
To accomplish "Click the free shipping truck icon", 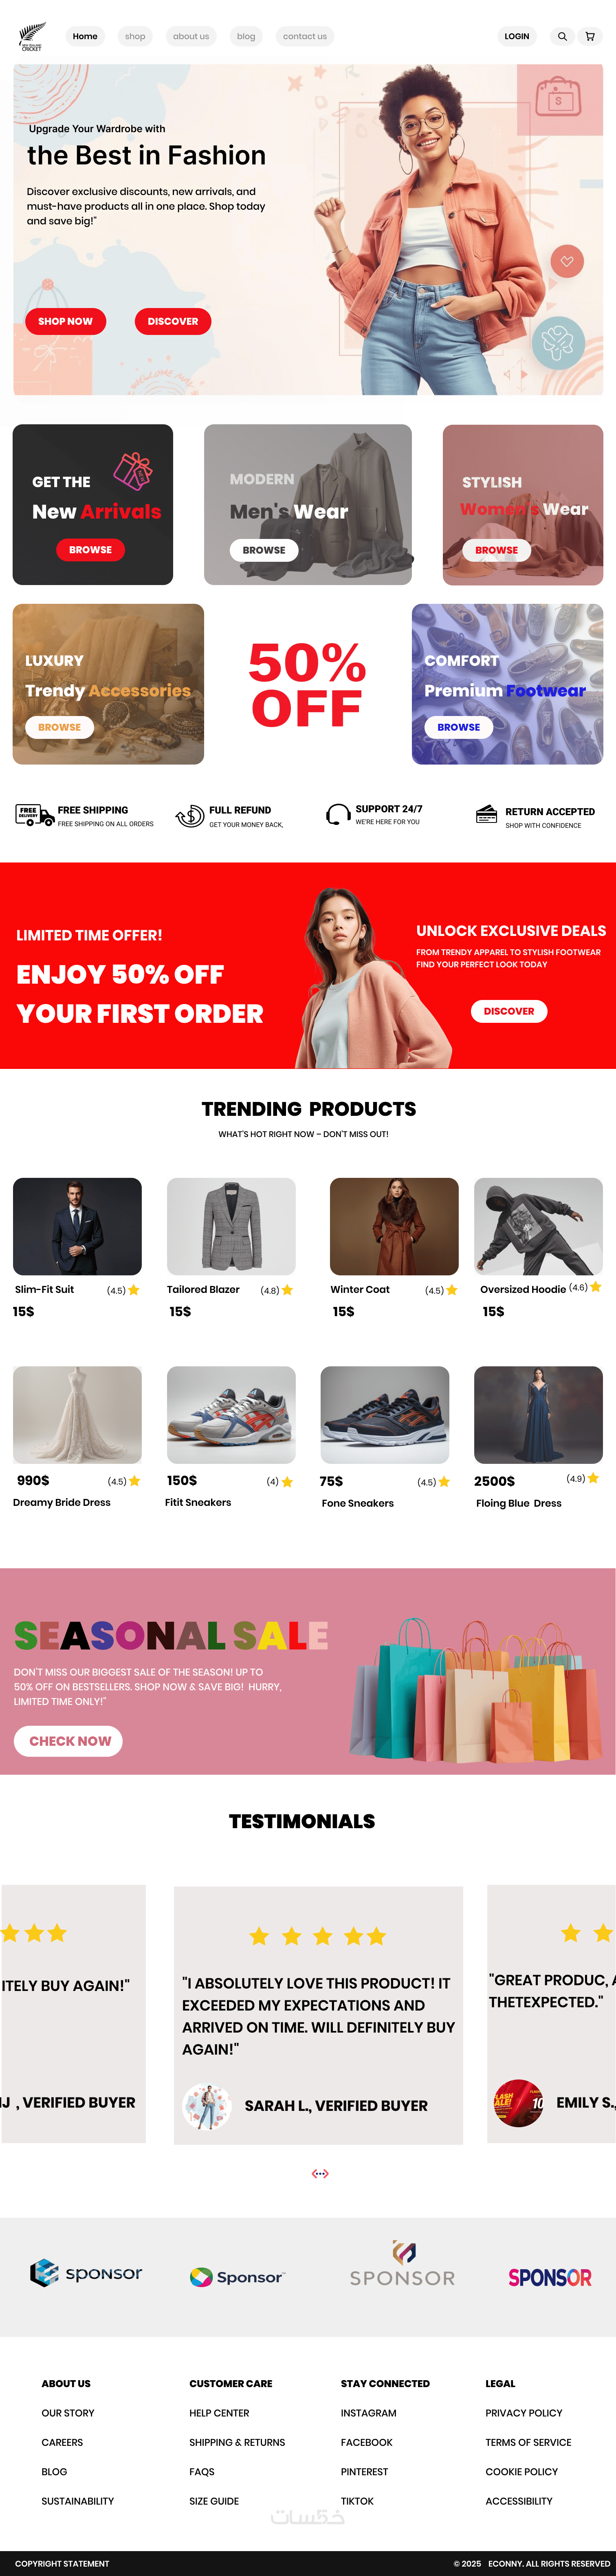I will pyautogui.click(x=34, y=815).
